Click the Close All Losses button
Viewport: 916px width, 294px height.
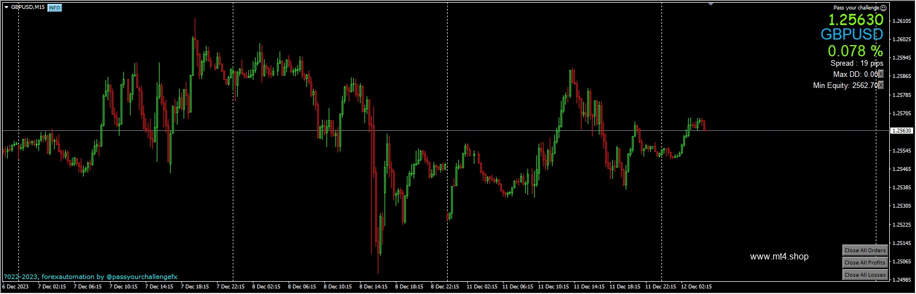coord(865,275)
